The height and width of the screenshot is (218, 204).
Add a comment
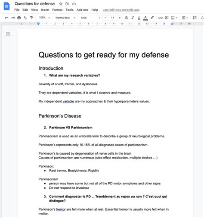pyautogui.click(x=167, y=18)
